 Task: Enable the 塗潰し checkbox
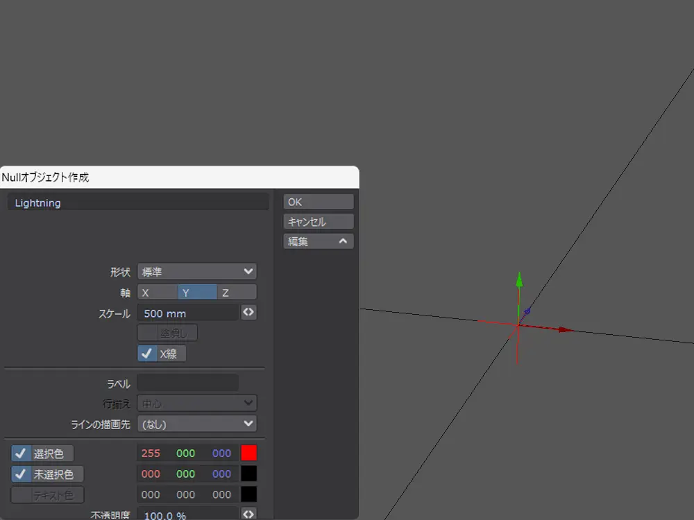point(147,333)
